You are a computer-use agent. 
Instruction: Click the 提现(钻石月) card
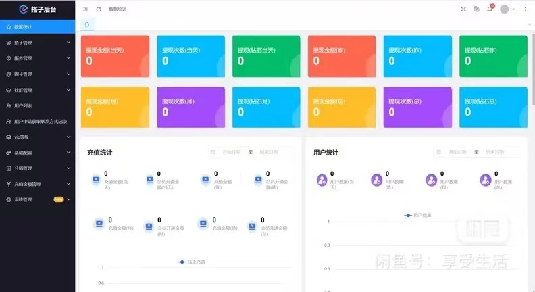(x=266, y=107)
